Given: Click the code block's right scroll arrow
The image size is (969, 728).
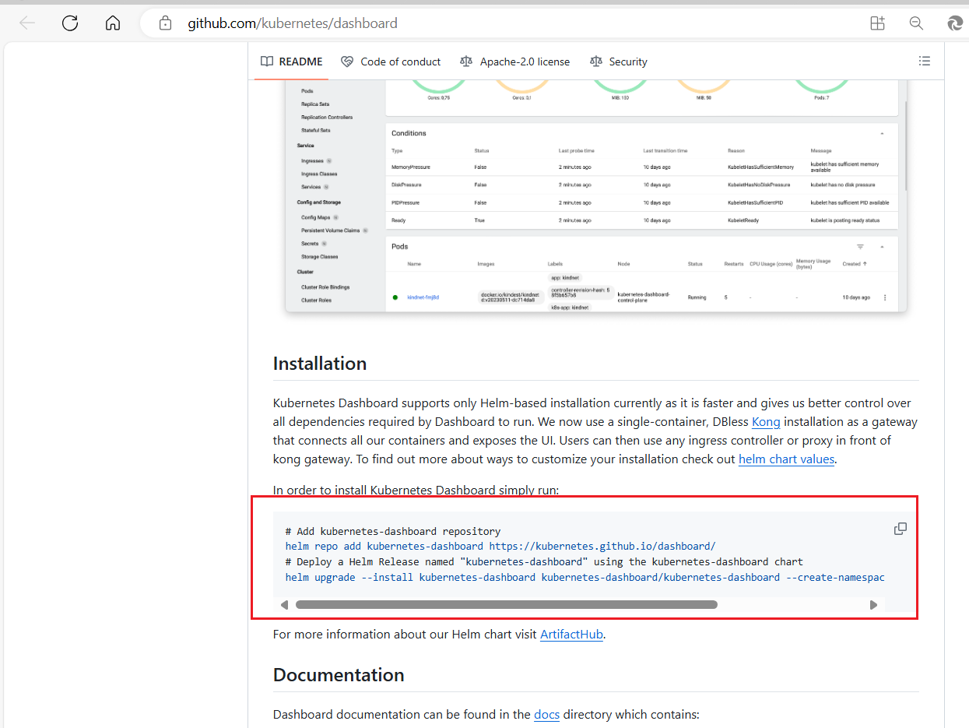Looking at the screenshot, I should [874, 605].
